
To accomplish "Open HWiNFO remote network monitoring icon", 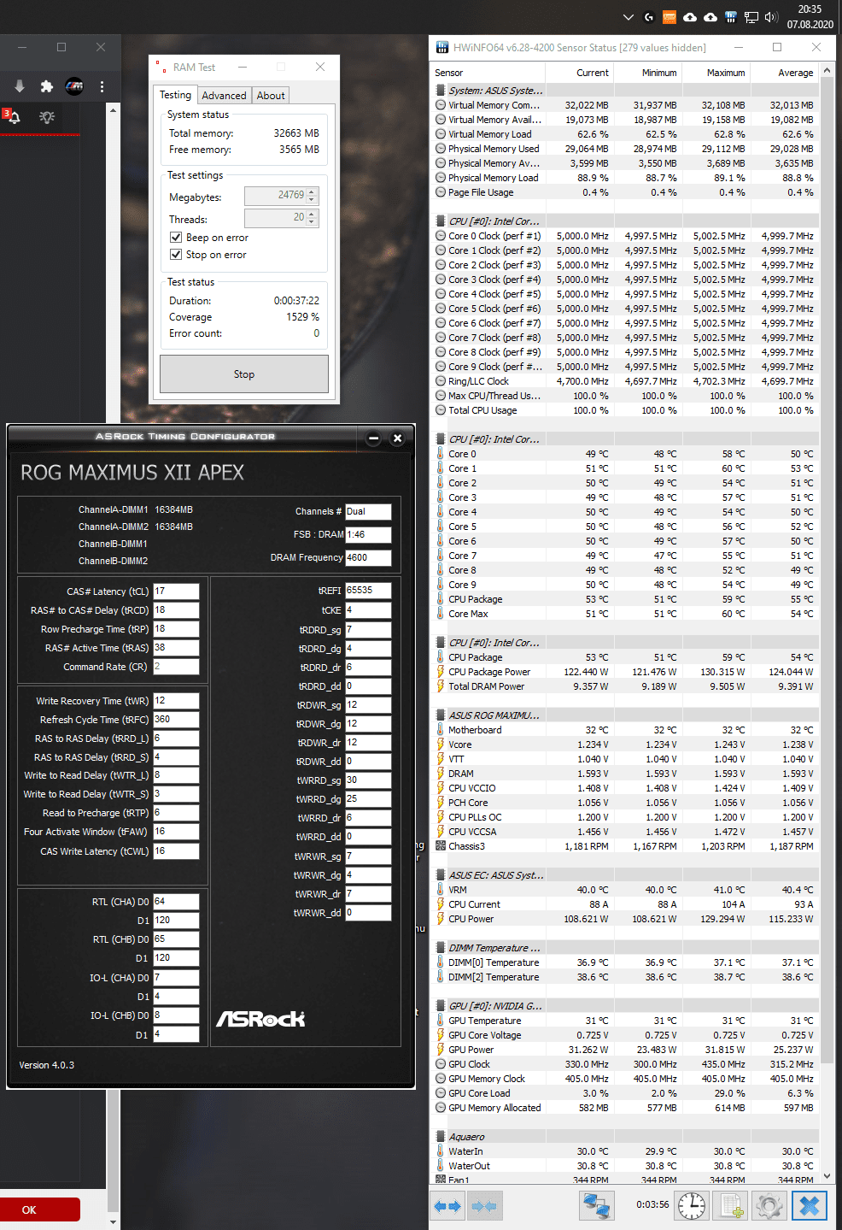I will [x=597, y=1206].
